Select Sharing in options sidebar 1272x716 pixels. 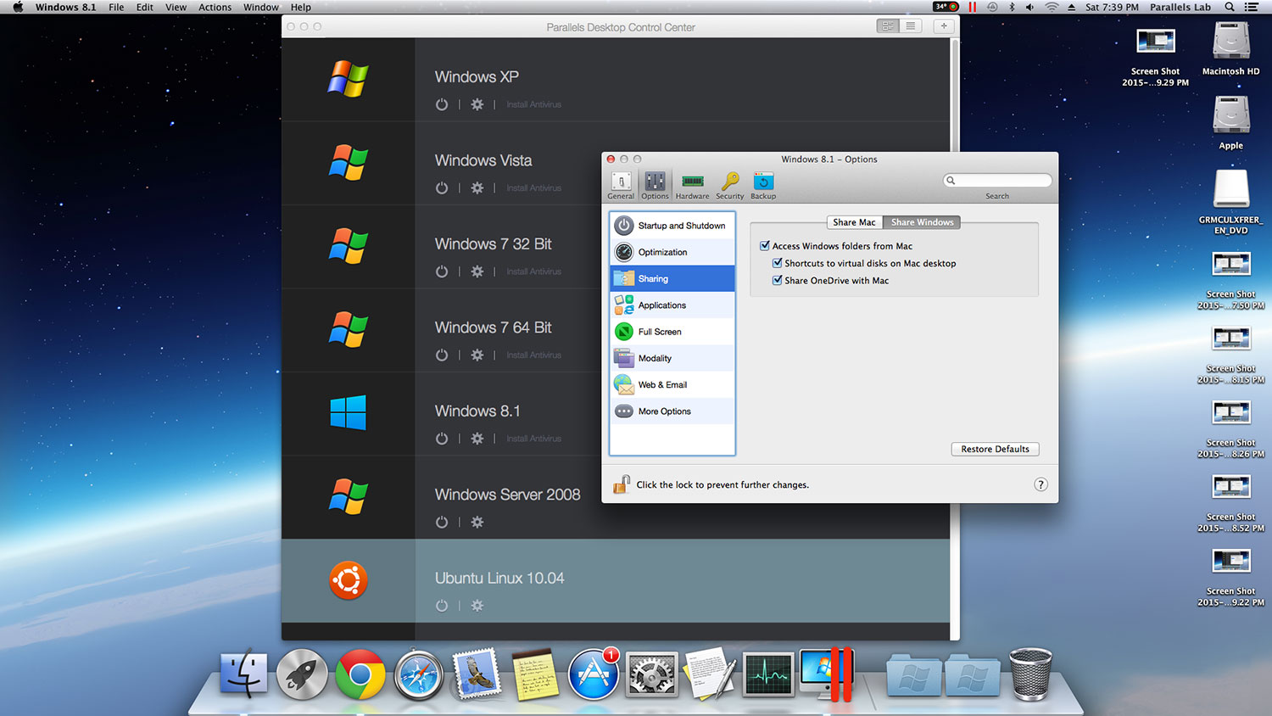pyautogui.click(x=672, y=278)
